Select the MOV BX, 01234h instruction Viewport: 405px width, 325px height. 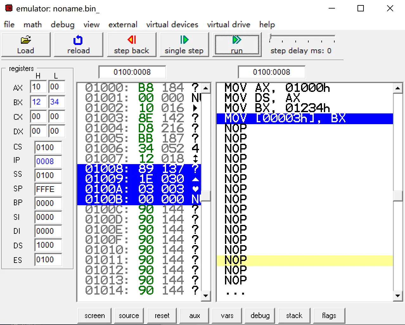305,108
